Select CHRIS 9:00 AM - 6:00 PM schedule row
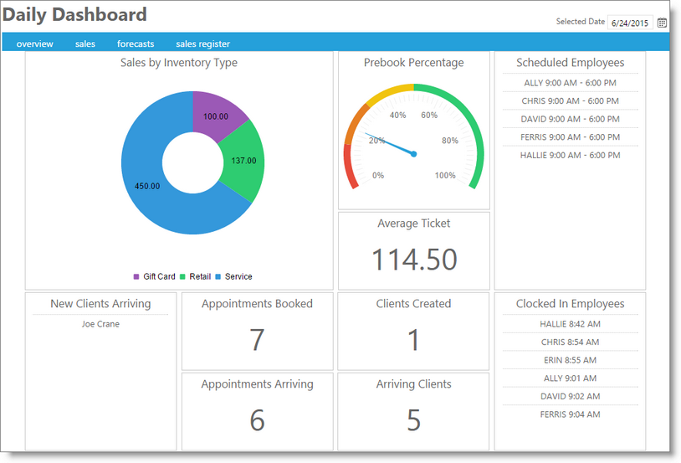Viewport: 681px width, 463px height. [571, 100]
